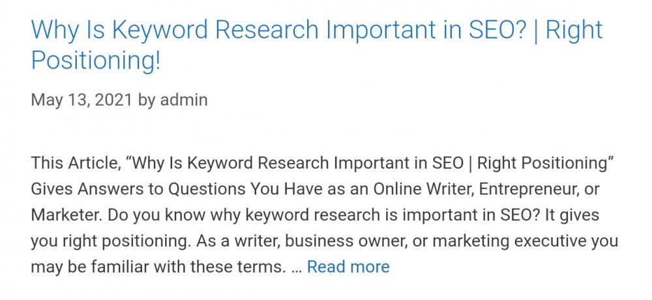Click the "May 13, 2021" post date
Viewport: 652px width, 300px height.
(82, 100)
